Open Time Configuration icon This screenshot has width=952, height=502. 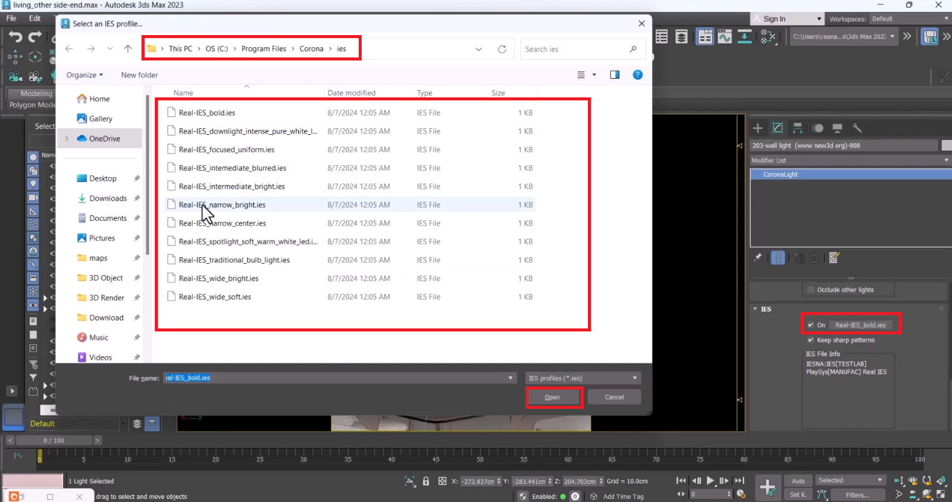[742, 494]
